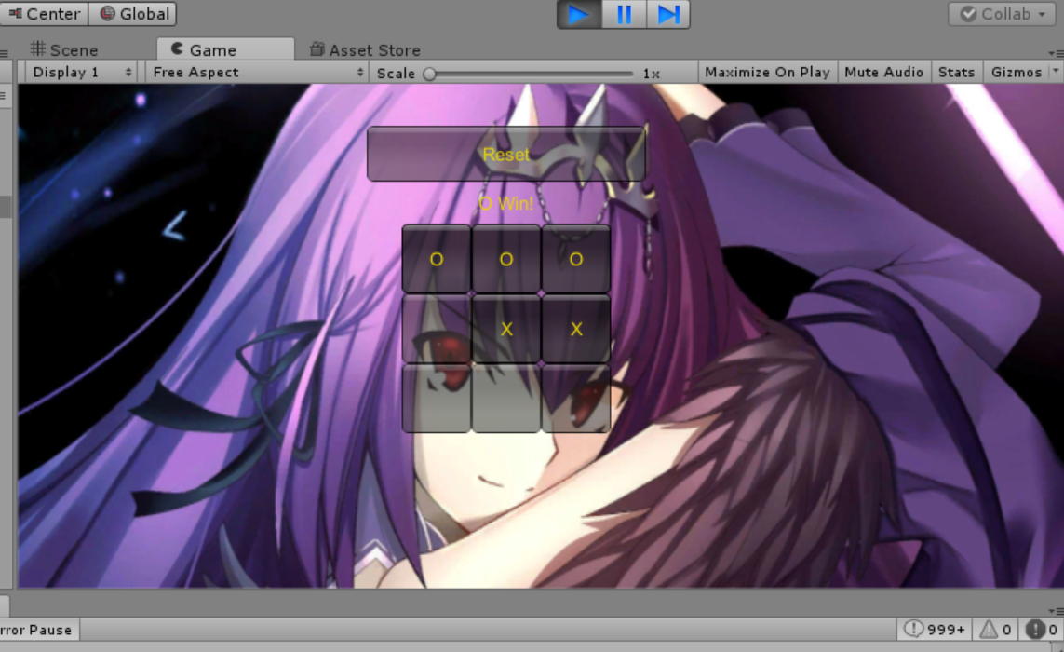The width and height of the screenshot is (1064, 652).
Task: Click the top-middle O cell
Action: (x=506, y=259)
